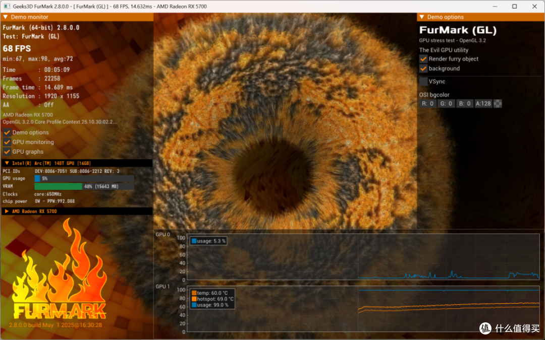This screenshot has width=545, height=340.
Task: Click the blue usage legend square in GPU 1 graph
Action: click(194, 305)
